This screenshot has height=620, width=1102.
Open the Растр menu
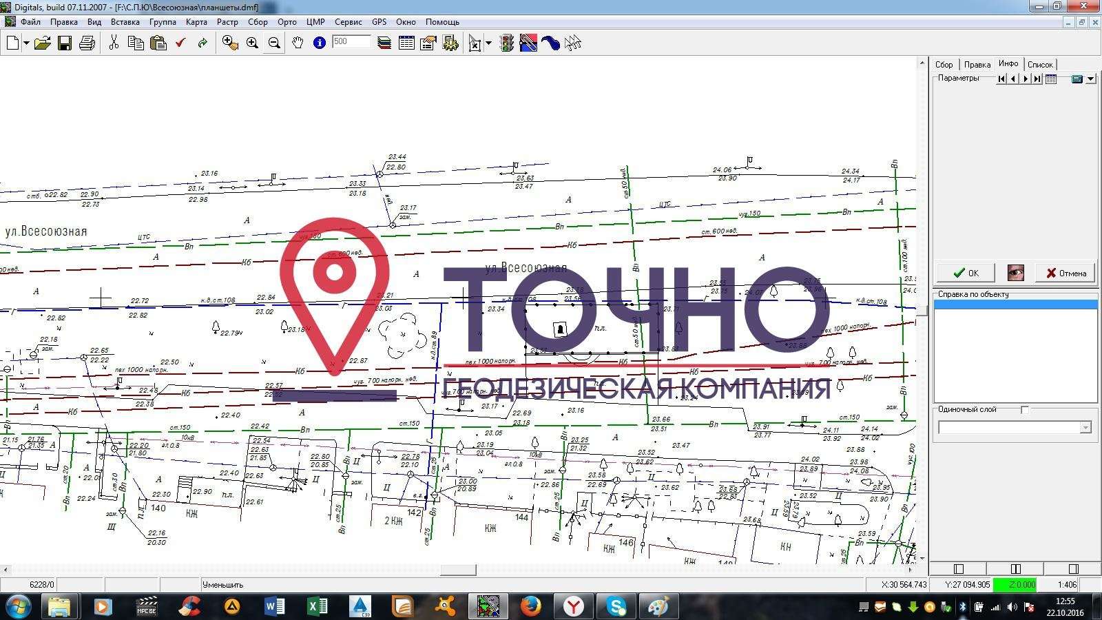[x=227, y=22]
